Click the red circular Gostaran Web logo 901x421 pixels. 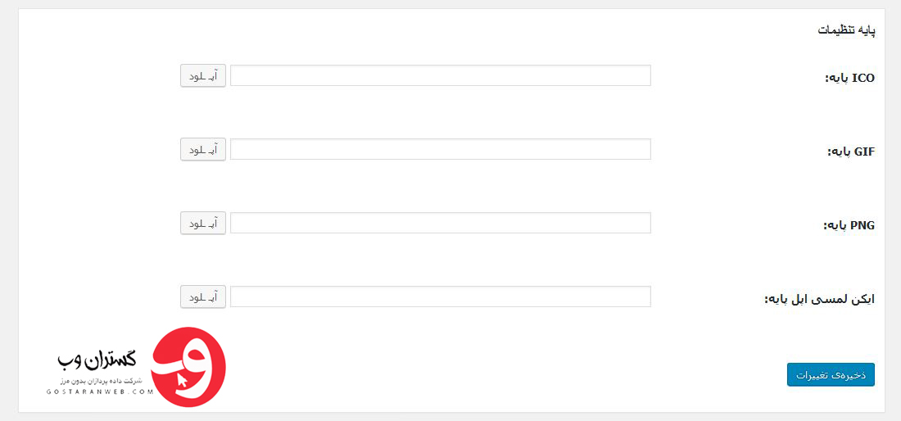[188, 367]
